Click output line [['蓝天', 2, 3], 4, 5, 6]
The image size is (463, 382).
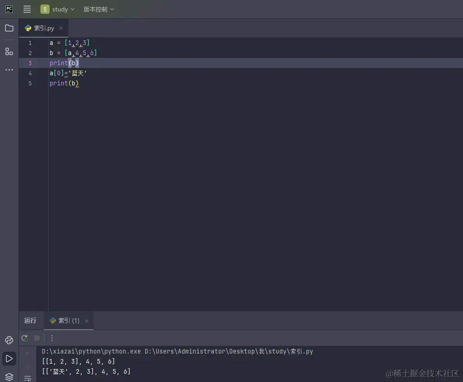86,371
